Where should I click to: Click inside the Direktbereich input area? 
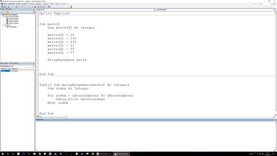[x=155, y=135]
